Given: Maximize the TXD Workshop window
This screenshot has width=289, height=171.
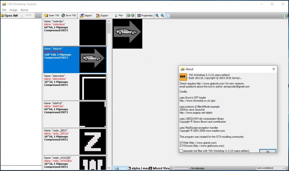Looking at the screenshot, I should (x=272, y=4).
